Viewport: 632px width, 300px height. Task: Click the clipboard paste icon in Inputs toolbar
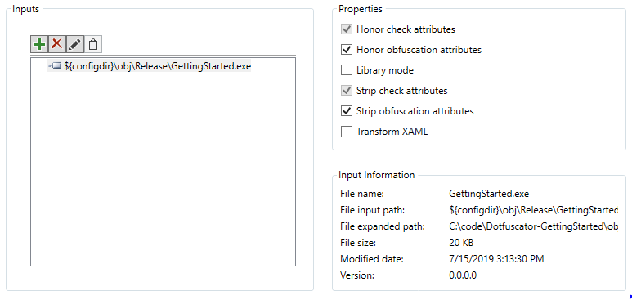[92, 44]
